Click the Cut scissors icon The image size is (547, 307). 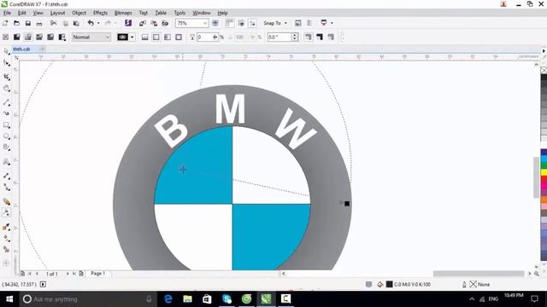[53, 23]
